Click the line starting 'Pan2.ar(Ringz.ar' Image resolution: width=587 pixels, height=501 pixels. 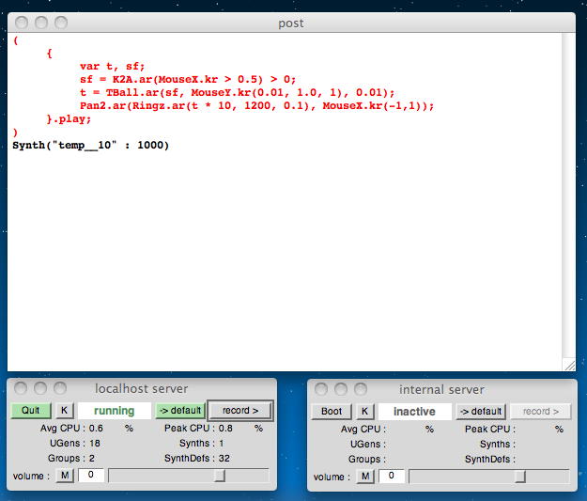point(256,105)
